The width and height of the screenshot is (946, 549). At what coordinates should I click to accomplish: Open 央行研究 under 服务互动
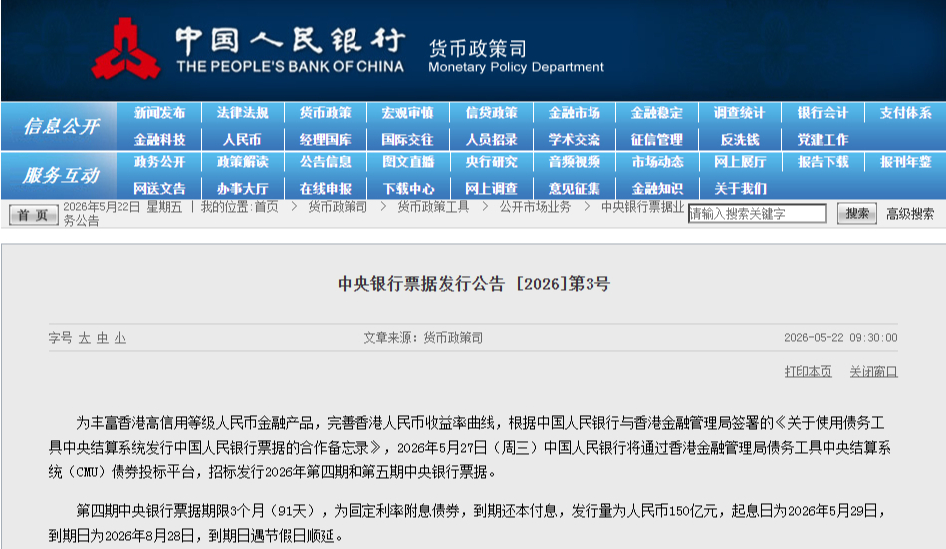(491, 162)
